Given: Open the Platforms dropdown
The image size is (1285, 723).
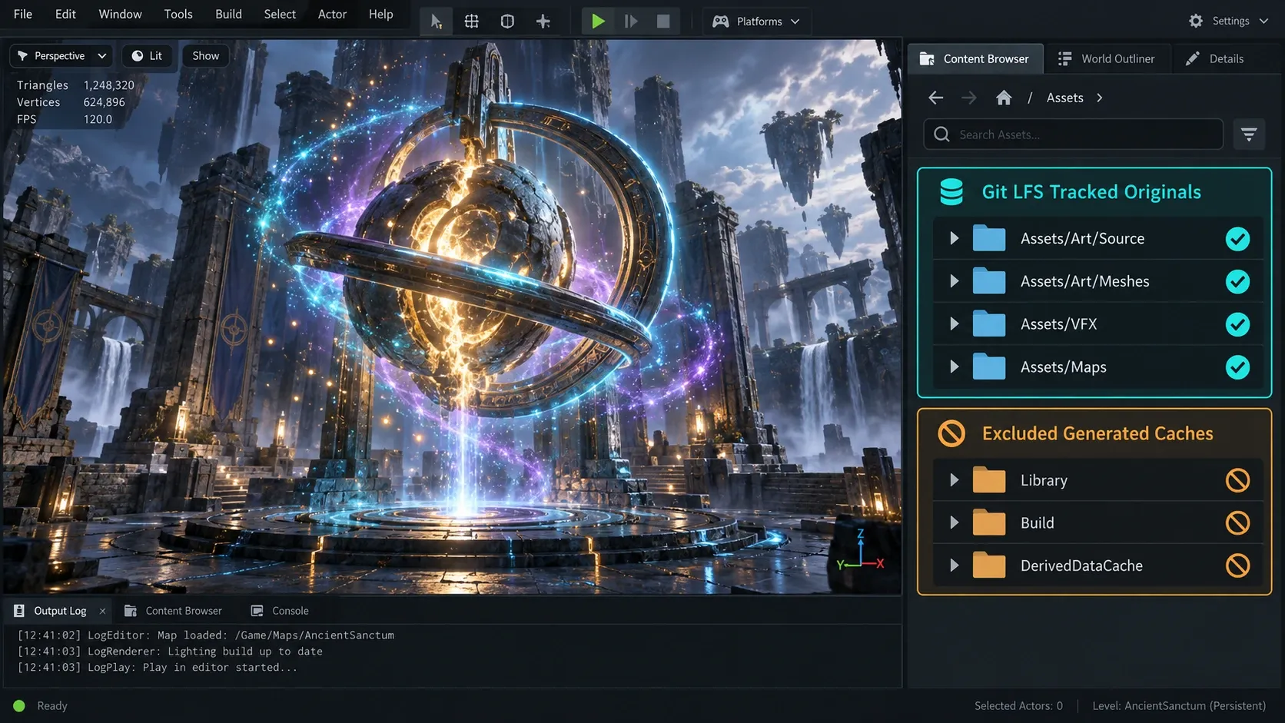Looking at the screenshot, I should (x=756, y=22).
